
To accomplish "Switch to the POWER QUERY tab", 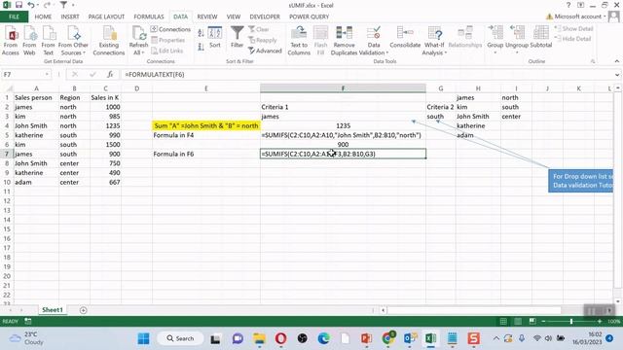I will tap(310, 17).
